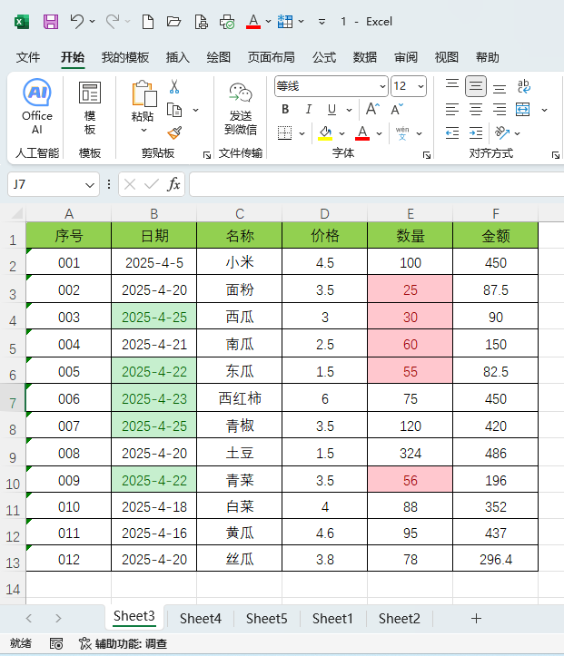
Task: Switch to the 数据 tab
Action: coord(365,57)
